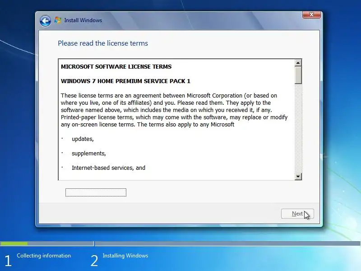Image resolution: width=361 pixels, height=271 pixels.
Task: Click the license text scrollbar thumb
Action: 298,75
